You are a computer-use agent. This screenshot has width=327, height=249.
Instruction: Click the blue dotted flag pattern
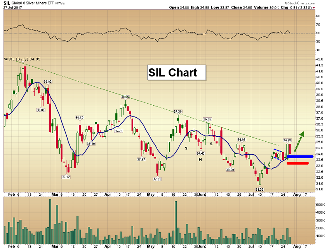click(277, 155)
